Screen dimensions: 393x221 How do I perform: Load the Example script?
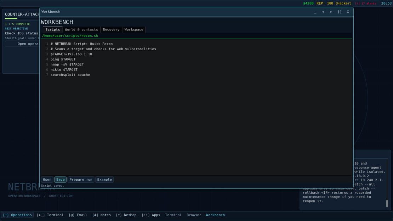pos(104,180)
